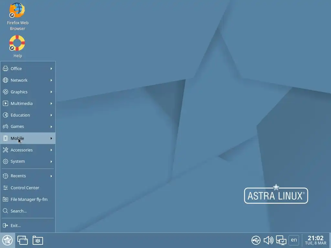Image resolution: width=331 pixels, height=248 pixels.
Task: Open the USB devices tray icon
Action: (256, 240)
